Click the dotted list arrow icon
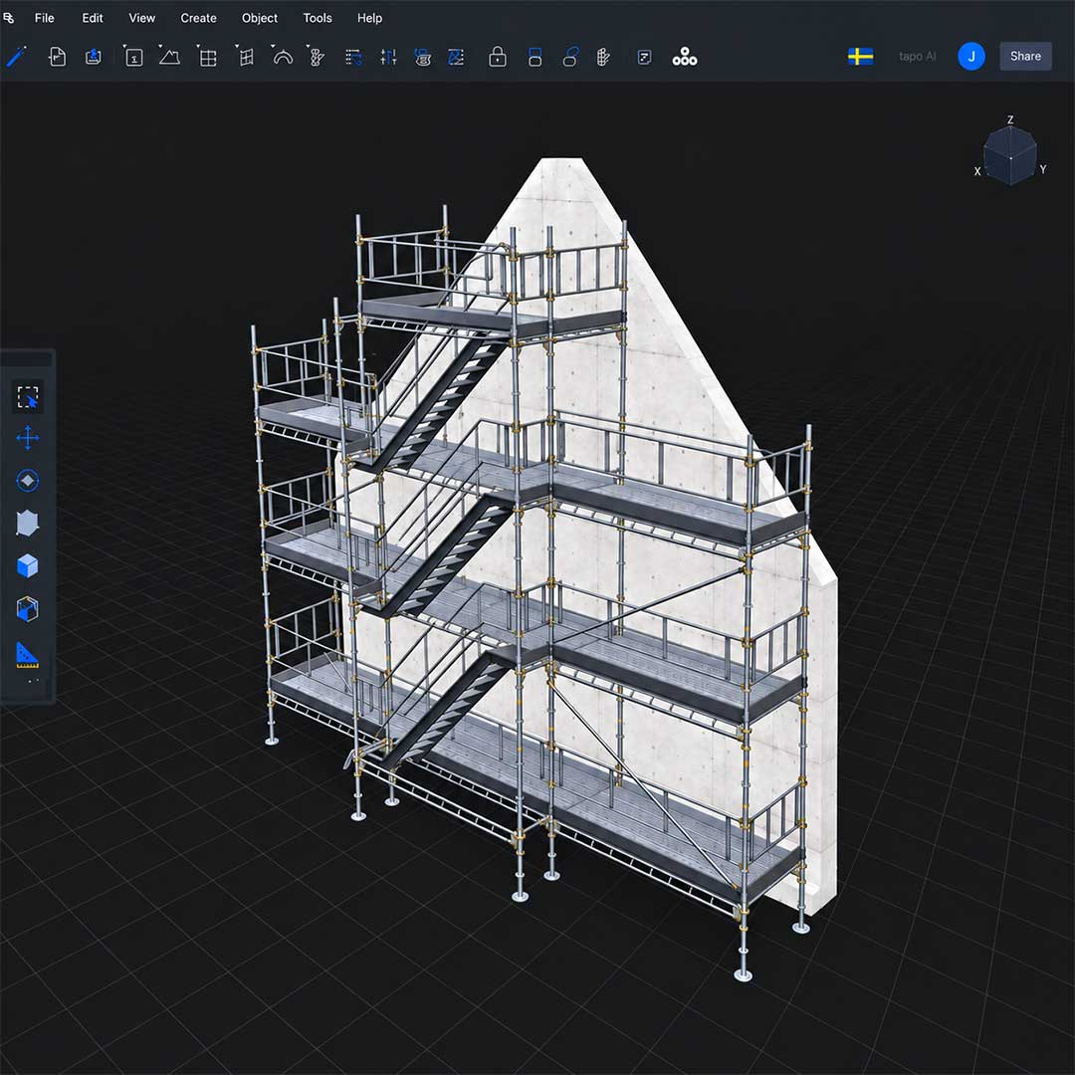 [353, 58]
